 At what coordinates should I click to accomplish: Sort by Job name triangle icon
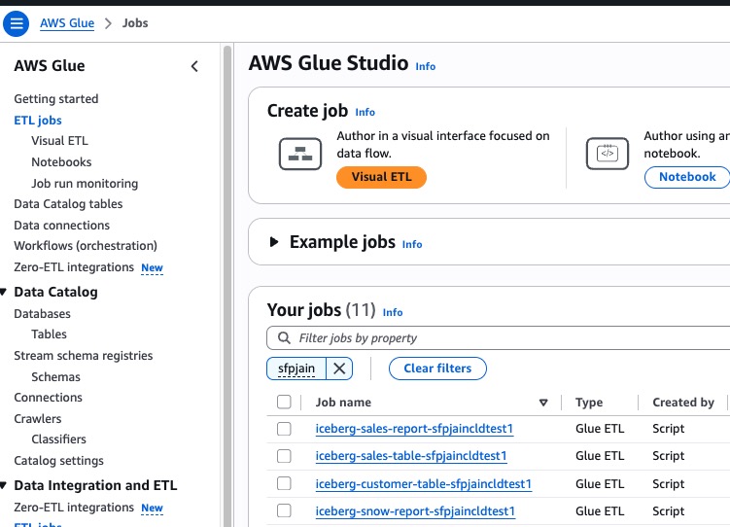click(x=543, y=403)
